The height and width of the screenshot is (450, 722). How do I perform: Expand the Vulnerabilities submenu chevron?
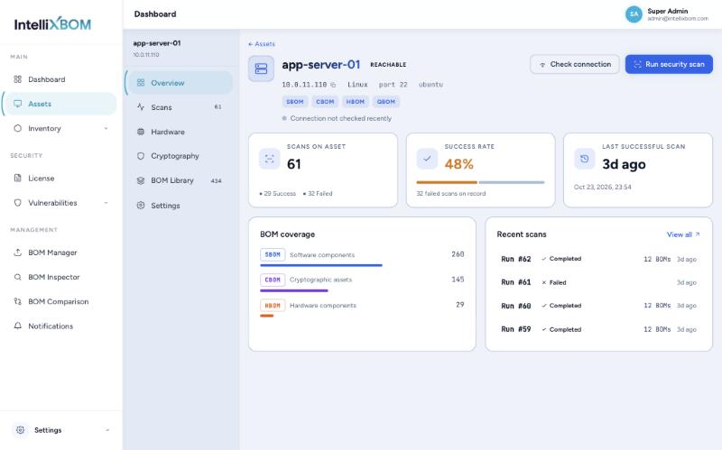106,202
